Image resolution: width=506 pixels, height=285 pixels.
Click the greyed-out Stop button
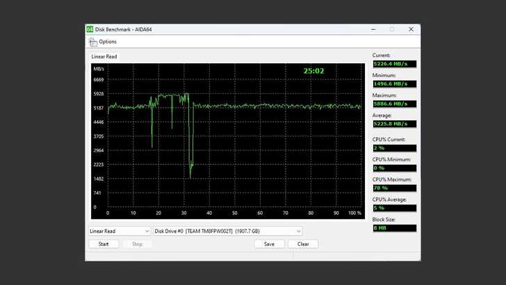[x=137, y=244]
